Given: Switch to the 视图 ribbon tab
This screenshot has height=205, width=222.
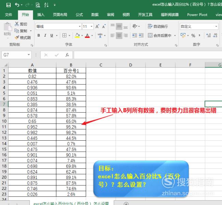Looking at the screenshot, I should (x=126, y=15).
